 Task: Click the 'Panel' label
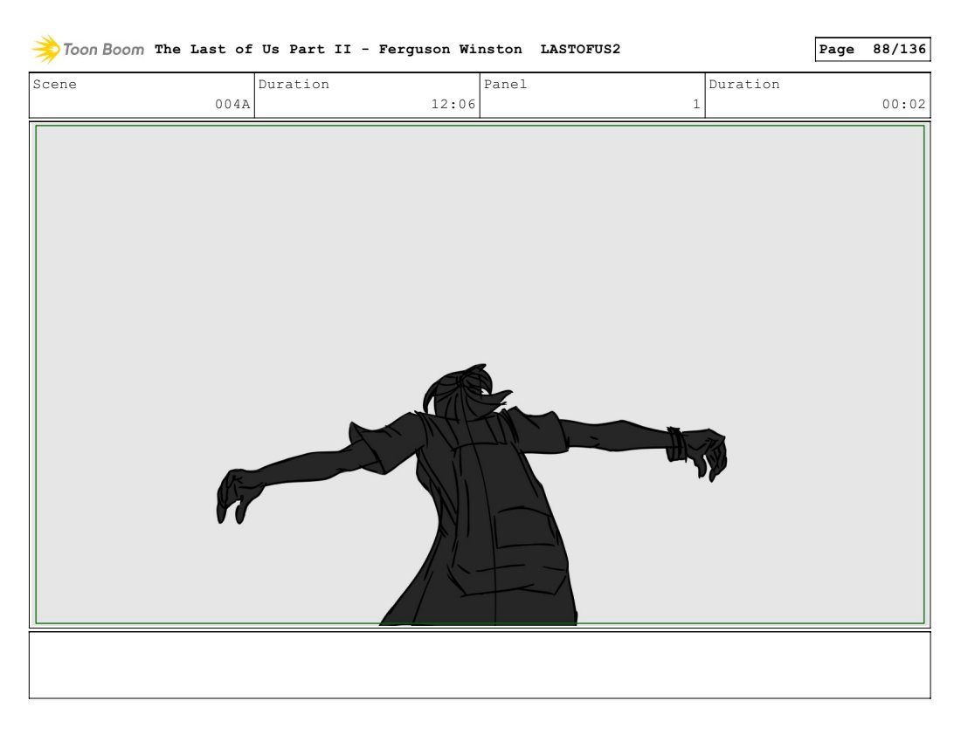[x=505, y=84]
